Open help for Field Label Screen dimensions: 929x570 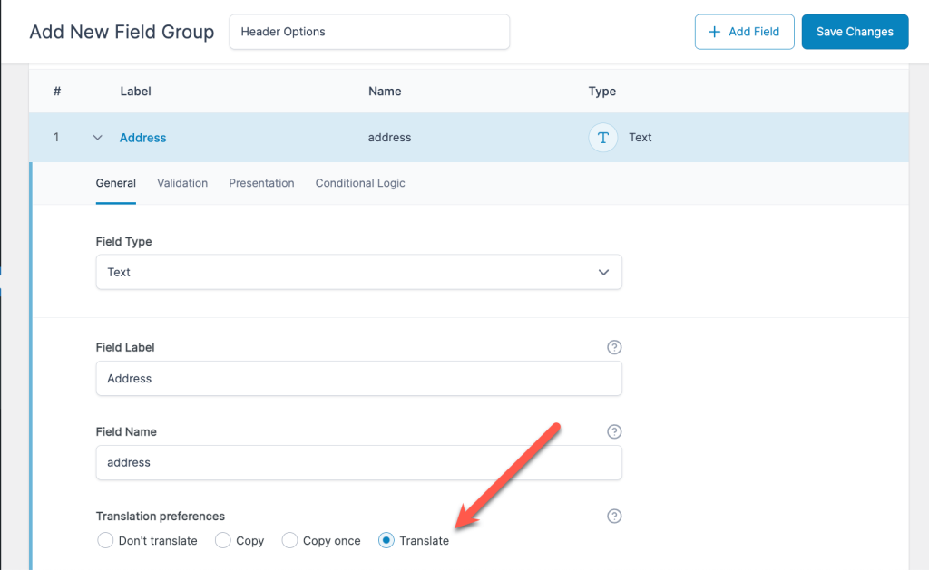pyautogui.click(x=614, y=347)
